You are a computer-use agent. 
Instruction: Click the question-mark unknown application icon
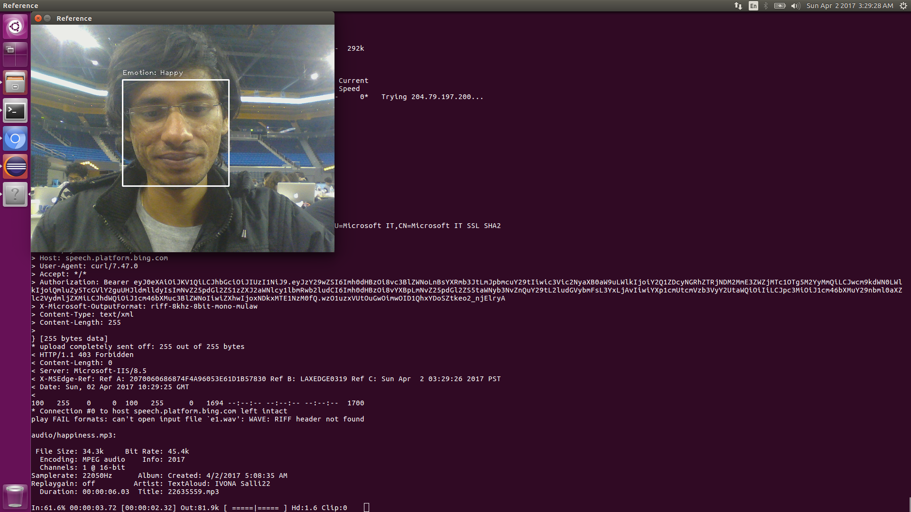pos(15,194)
